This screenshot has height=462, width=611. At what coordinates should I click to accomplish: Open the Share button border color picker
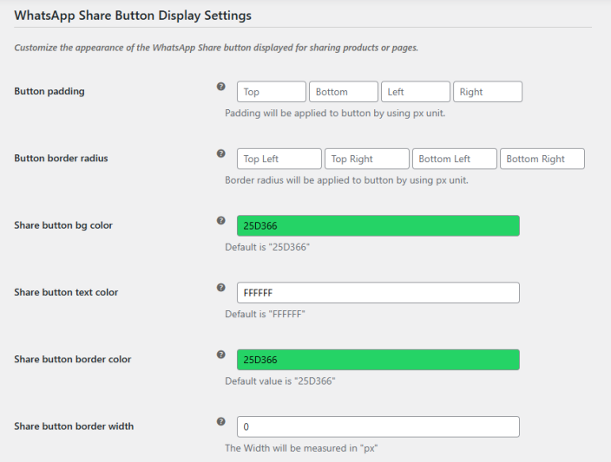coord(378,360)
